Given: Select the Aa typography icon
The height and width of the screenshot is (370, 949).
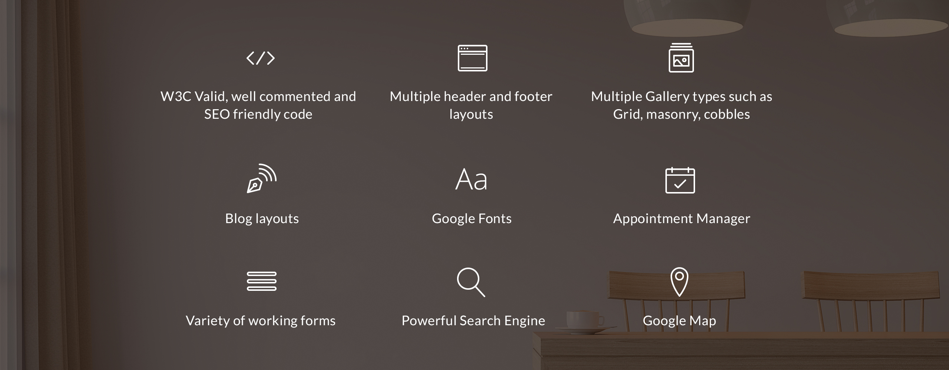Looking at the screenshot, I should point(471,179).
